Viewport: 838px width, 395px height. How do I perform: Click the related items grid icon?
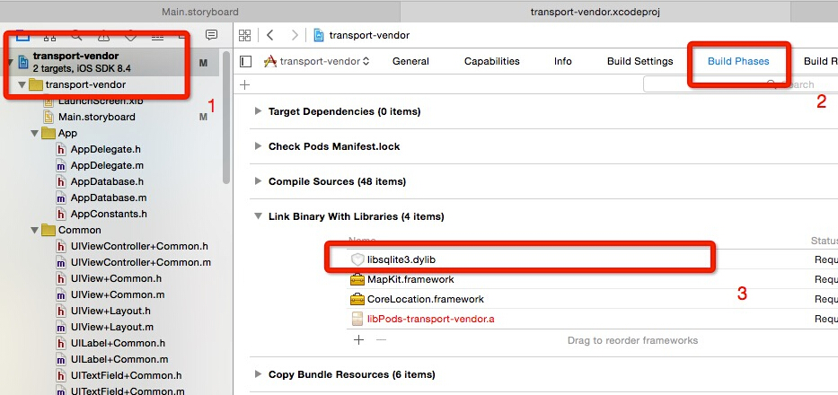(x=245, y=35)
